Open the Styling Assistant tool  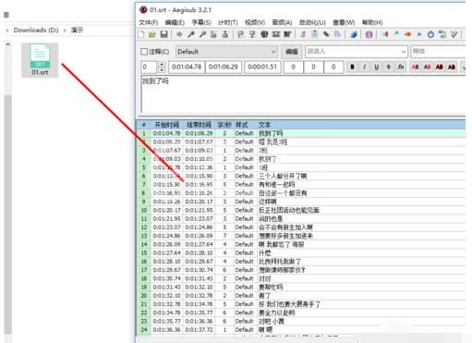click(x=396, y=34)
